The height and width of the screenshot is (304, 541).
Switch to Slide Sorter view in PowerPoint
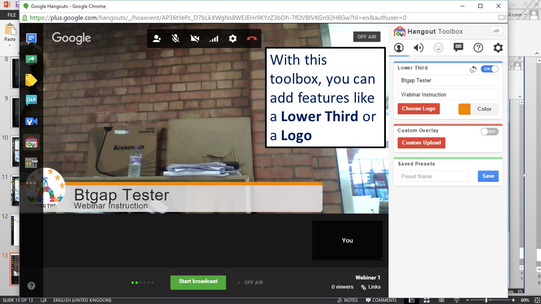pyautogui.click(x=427, y=300)
